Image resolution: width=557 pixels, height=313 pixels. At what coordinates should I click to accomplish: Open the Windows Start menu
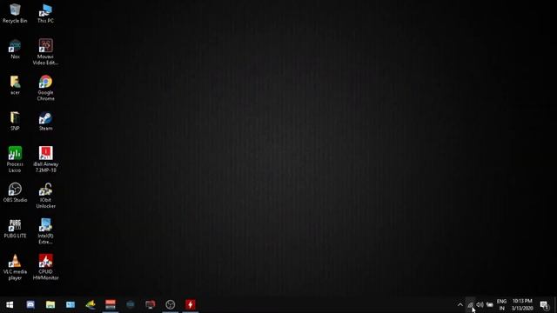(10, 304)
